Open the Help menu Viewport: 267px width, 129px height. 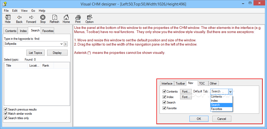click(x=42, y=11)
